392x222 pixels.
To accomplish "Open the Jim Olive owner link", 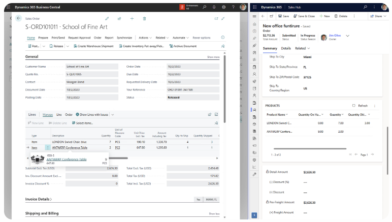I will (335, 36).
